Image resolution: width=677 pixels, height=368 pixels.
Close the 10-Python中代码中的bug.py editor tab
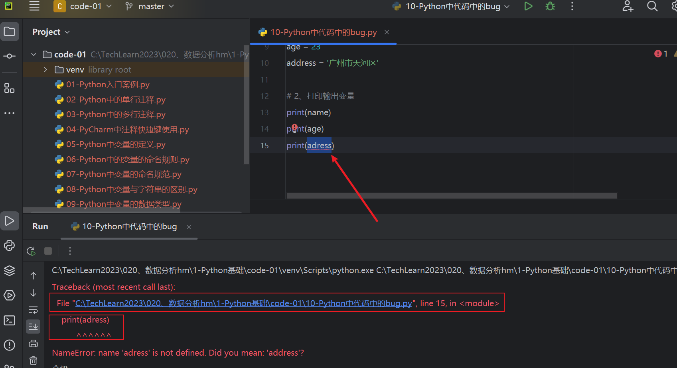(387, 32)
